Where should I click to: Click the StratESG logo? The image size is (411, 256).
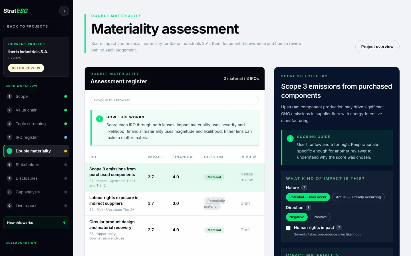click(x=16, y=11)
